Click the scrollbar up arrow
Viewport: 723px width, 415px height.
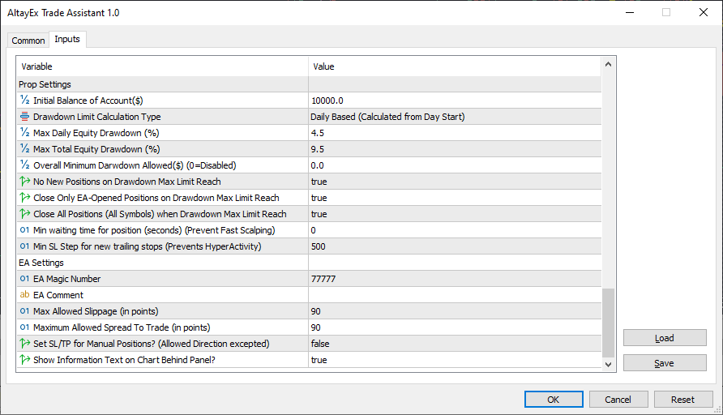608,64
